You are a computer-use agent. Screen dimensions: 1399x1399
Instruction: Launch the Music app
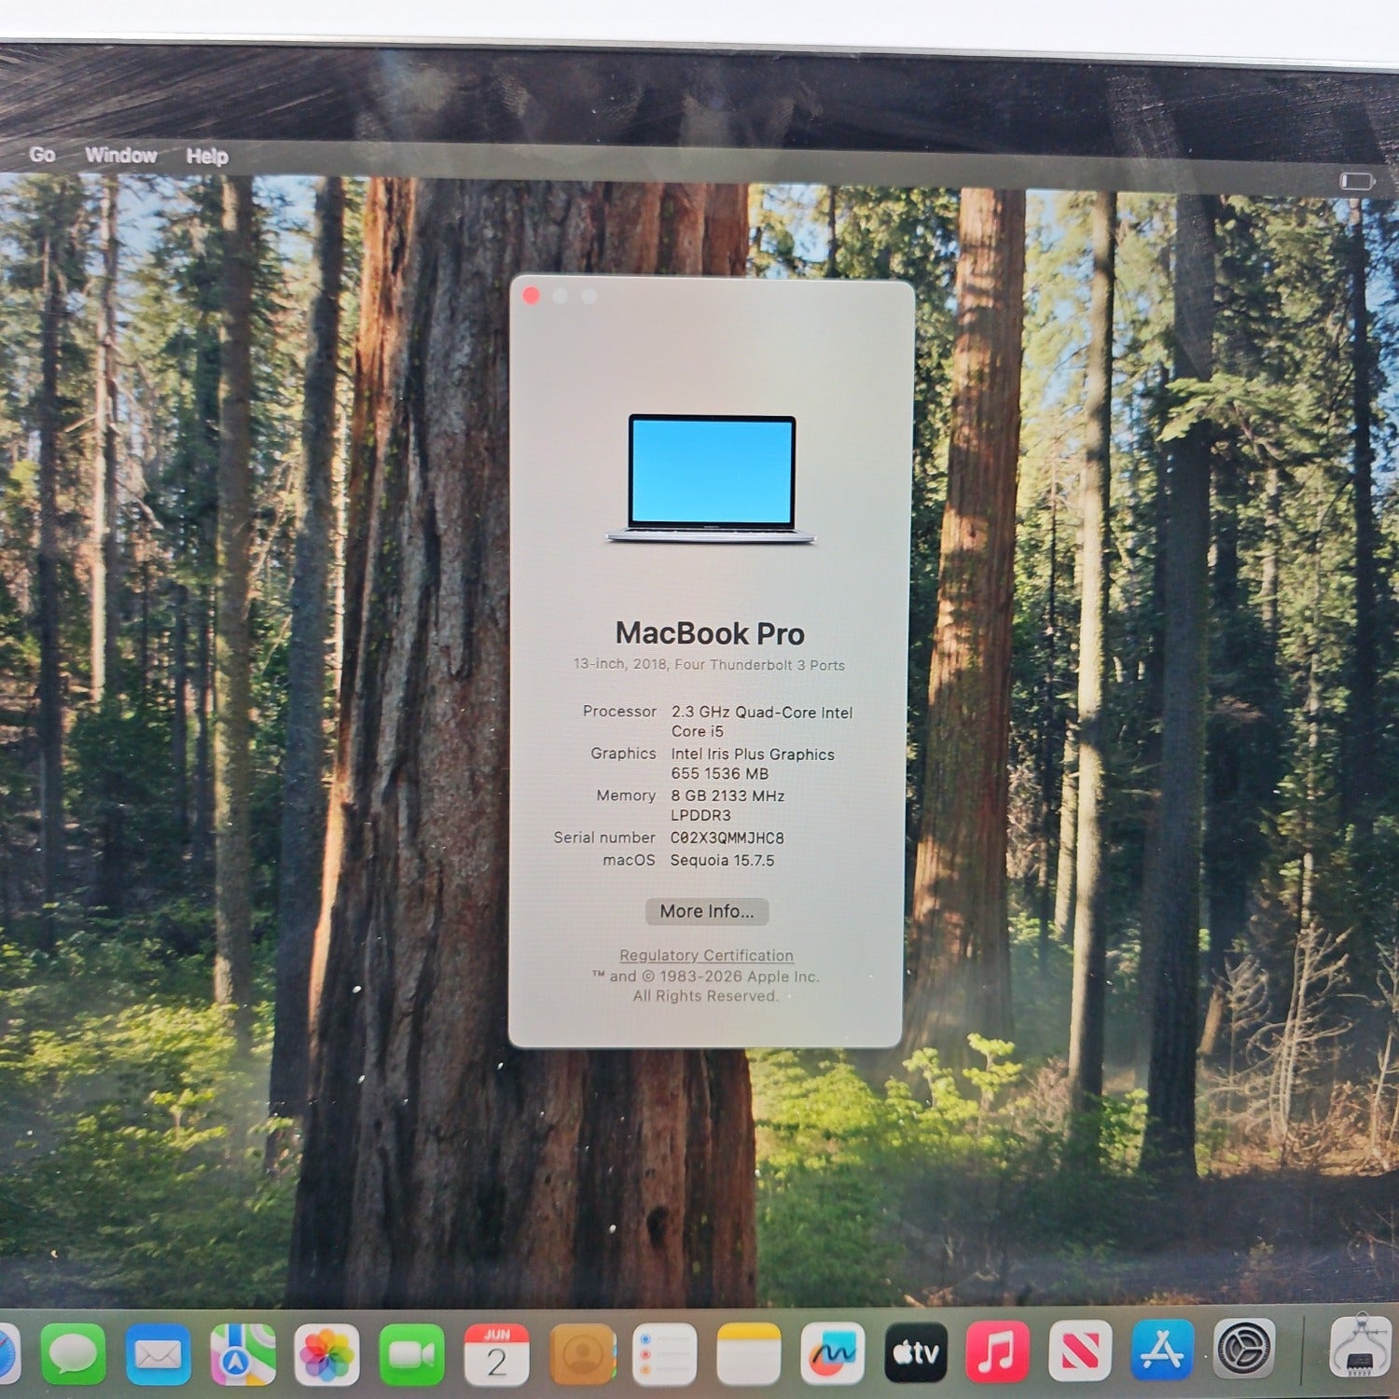point(997,1351)
